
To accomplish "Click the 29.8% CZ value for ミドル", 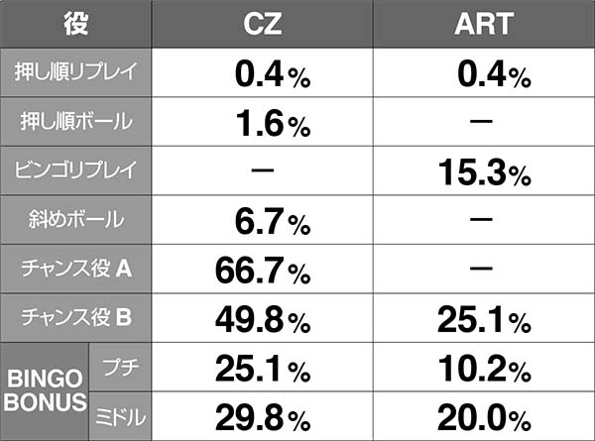I will [262, 416].
